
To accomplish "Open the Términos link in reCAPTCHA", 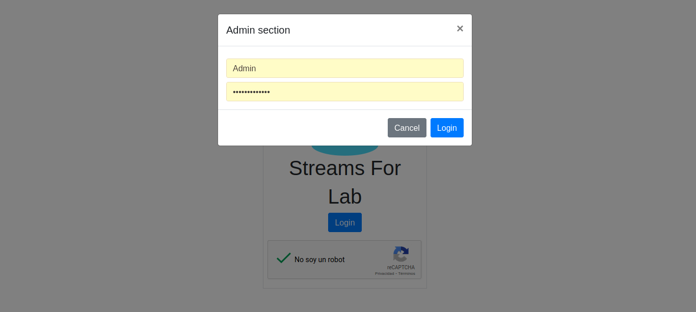I will [x=407, y=274].
